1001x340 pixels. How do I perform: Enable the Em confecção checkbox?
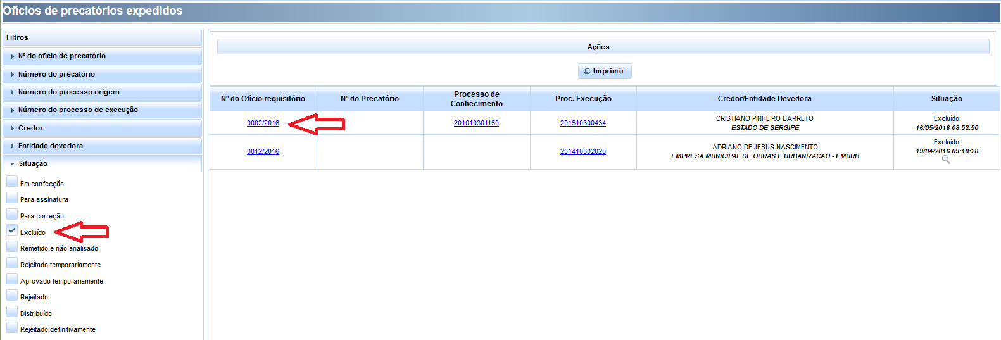(x=12, y=182)
